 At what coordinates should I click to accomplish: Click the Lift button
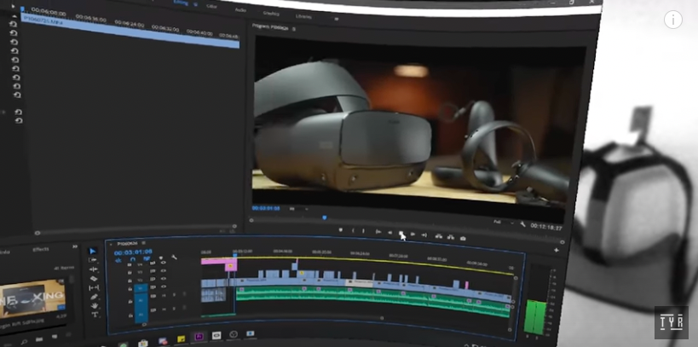click(x=439, y=236)
